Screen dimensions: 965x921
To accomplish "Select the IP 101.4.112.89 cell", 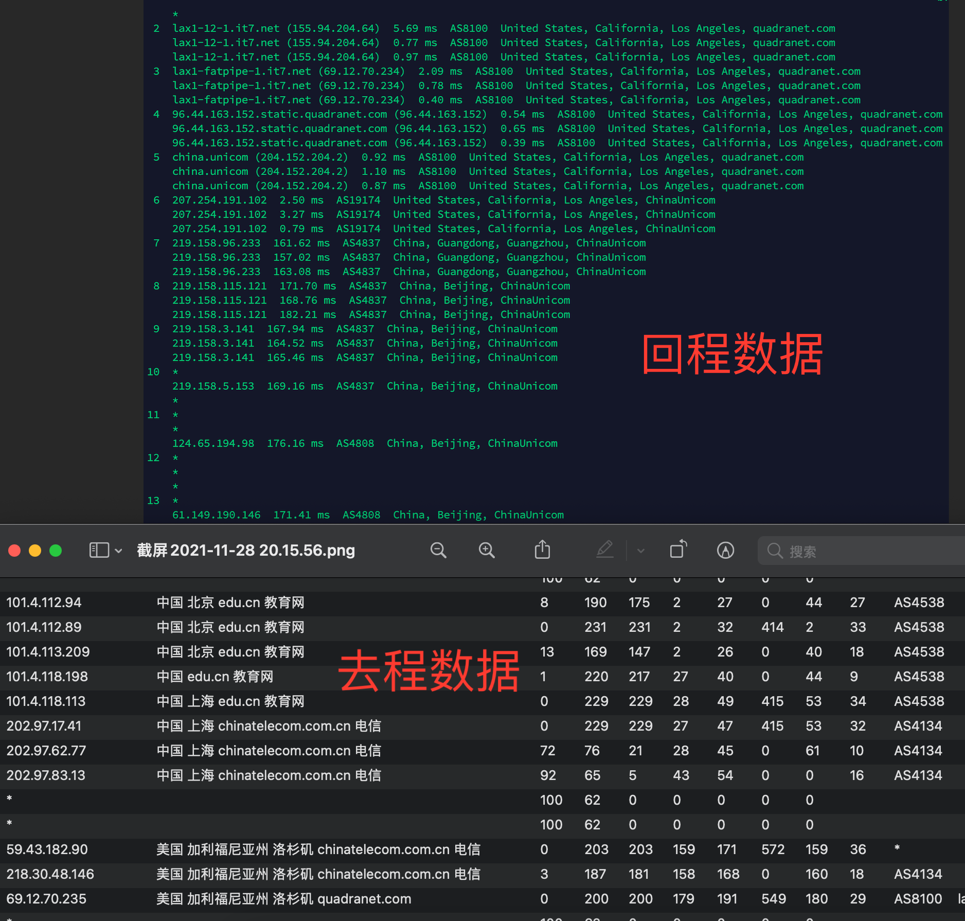I will 44,627.
